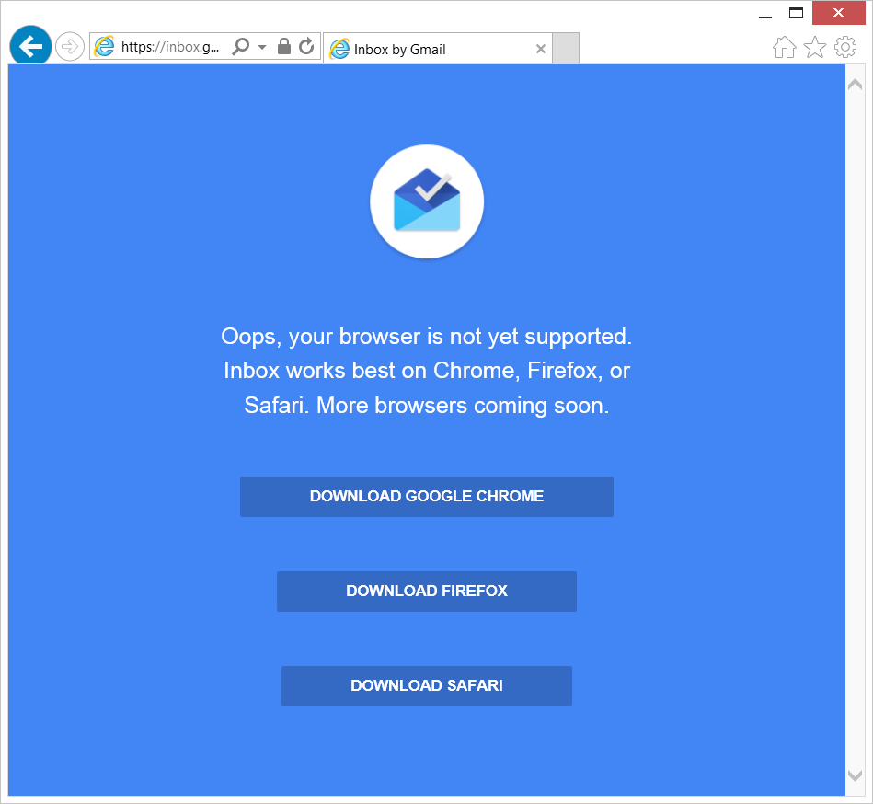Viewport: 873px width, 804px height.
Task: Click the search magnifier in address bar
Action: pyautogui.click(x=240, y=46)
